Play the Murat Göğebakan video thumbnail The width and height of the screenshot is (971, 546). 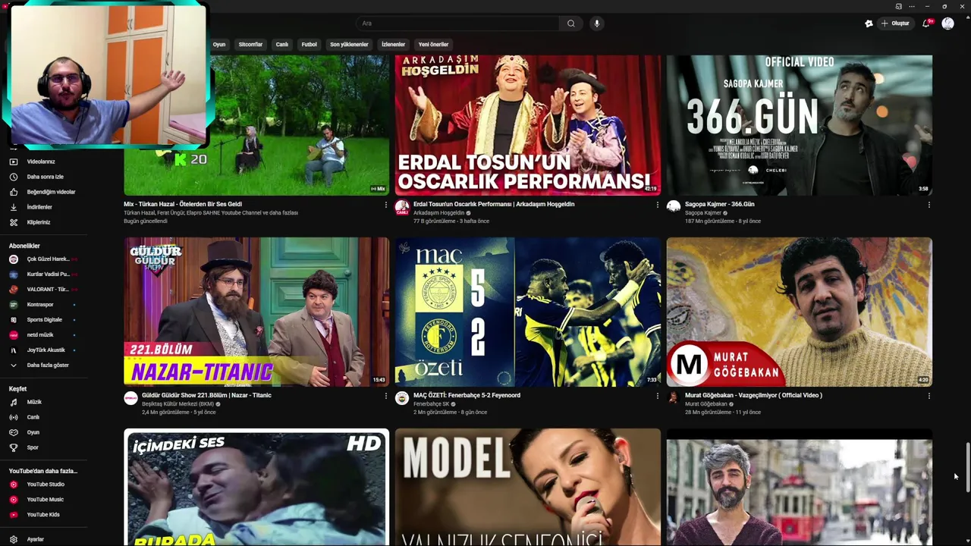(799, 312)
